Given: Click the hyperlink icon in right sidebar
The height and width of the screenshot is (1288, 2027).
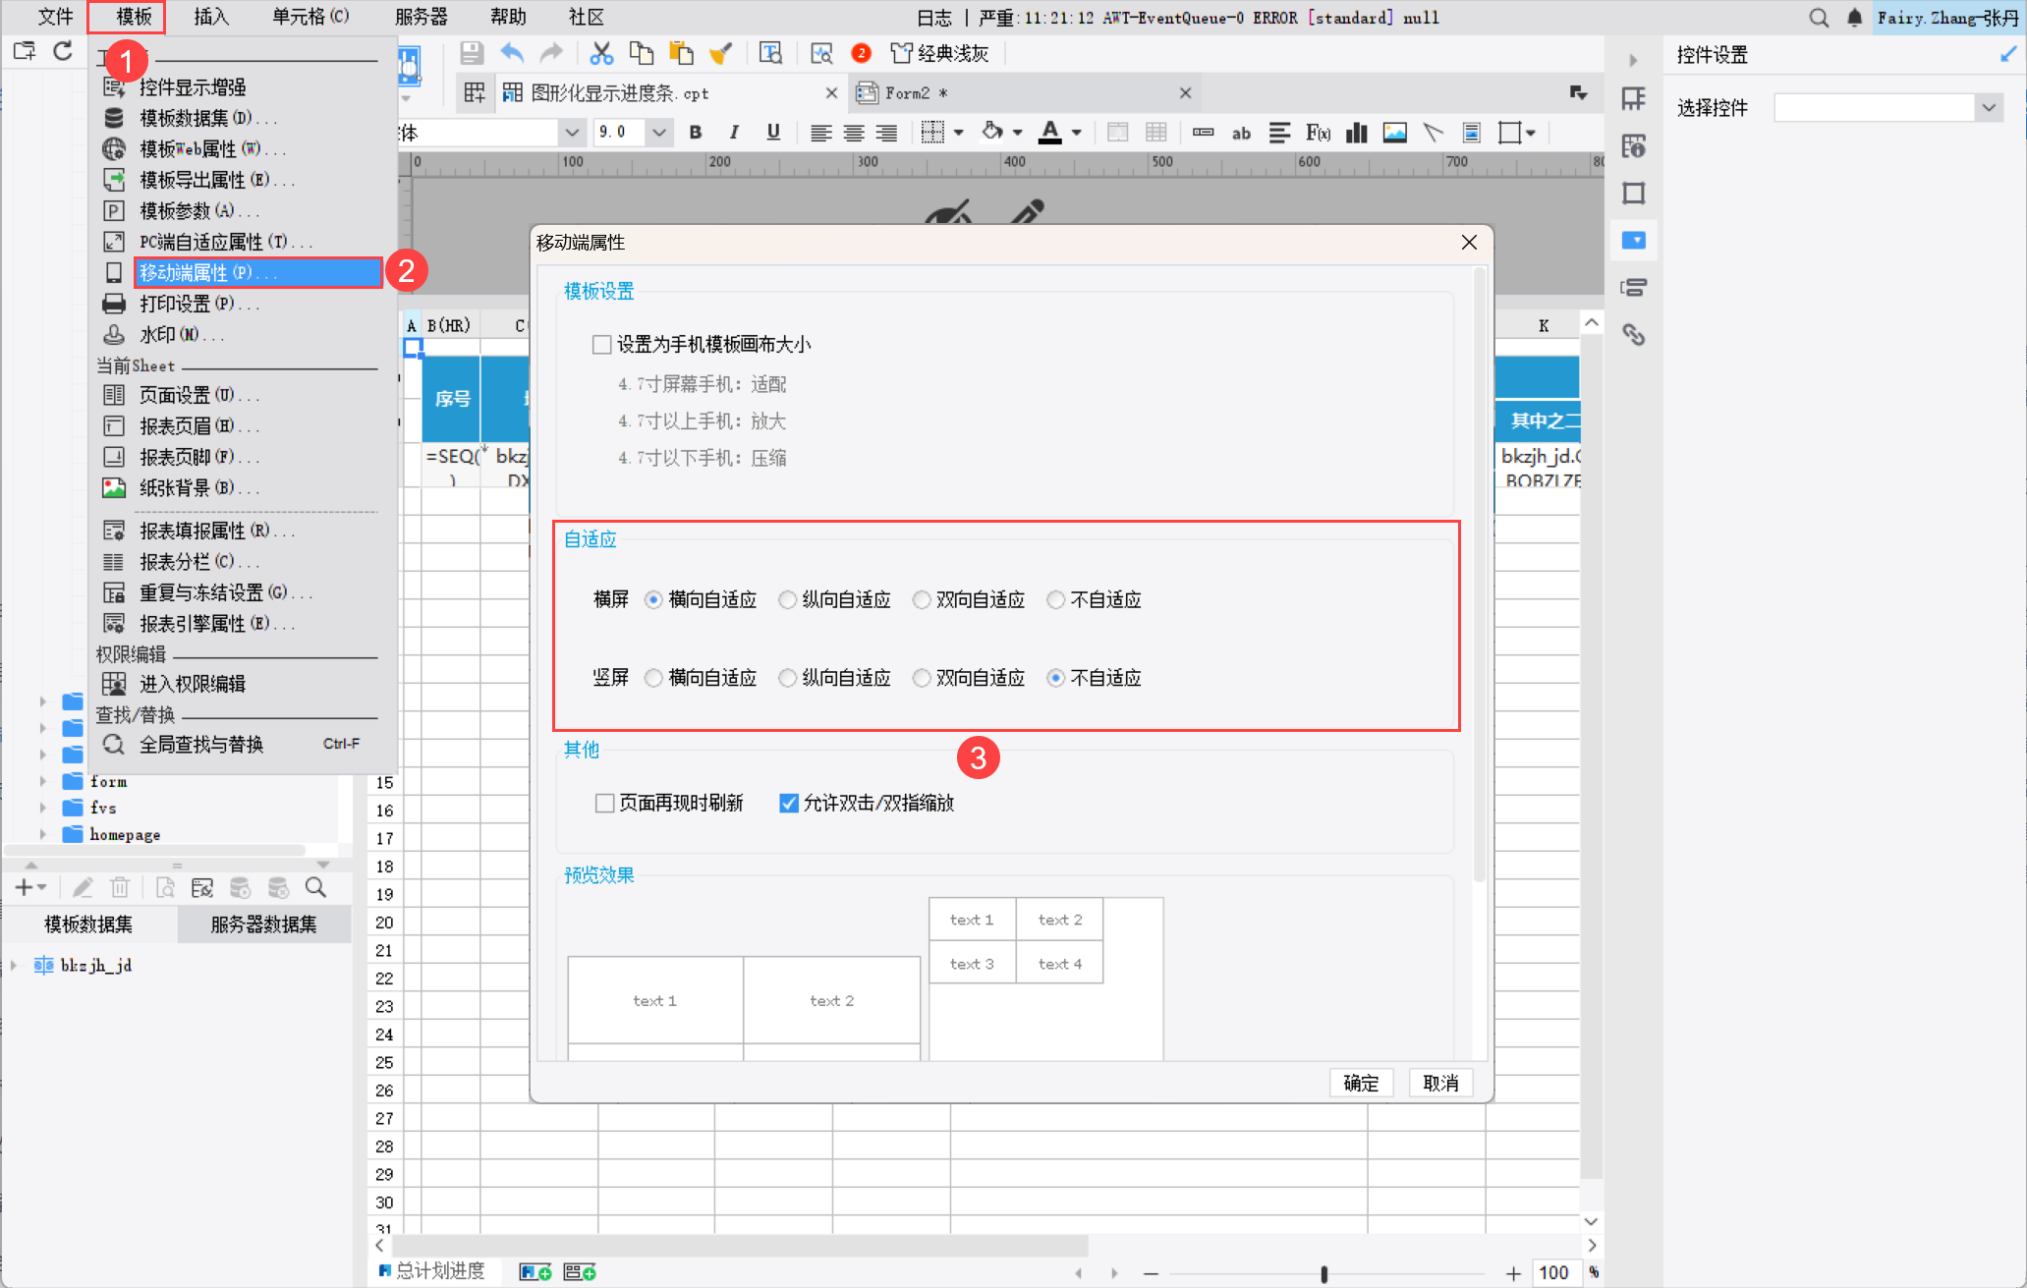Looking at the screenshot, I should pyautogui.click(x=1633, y=335).
